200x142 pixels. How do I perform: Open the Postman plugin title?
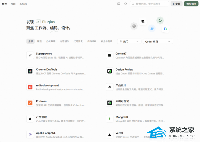(41, 101)
